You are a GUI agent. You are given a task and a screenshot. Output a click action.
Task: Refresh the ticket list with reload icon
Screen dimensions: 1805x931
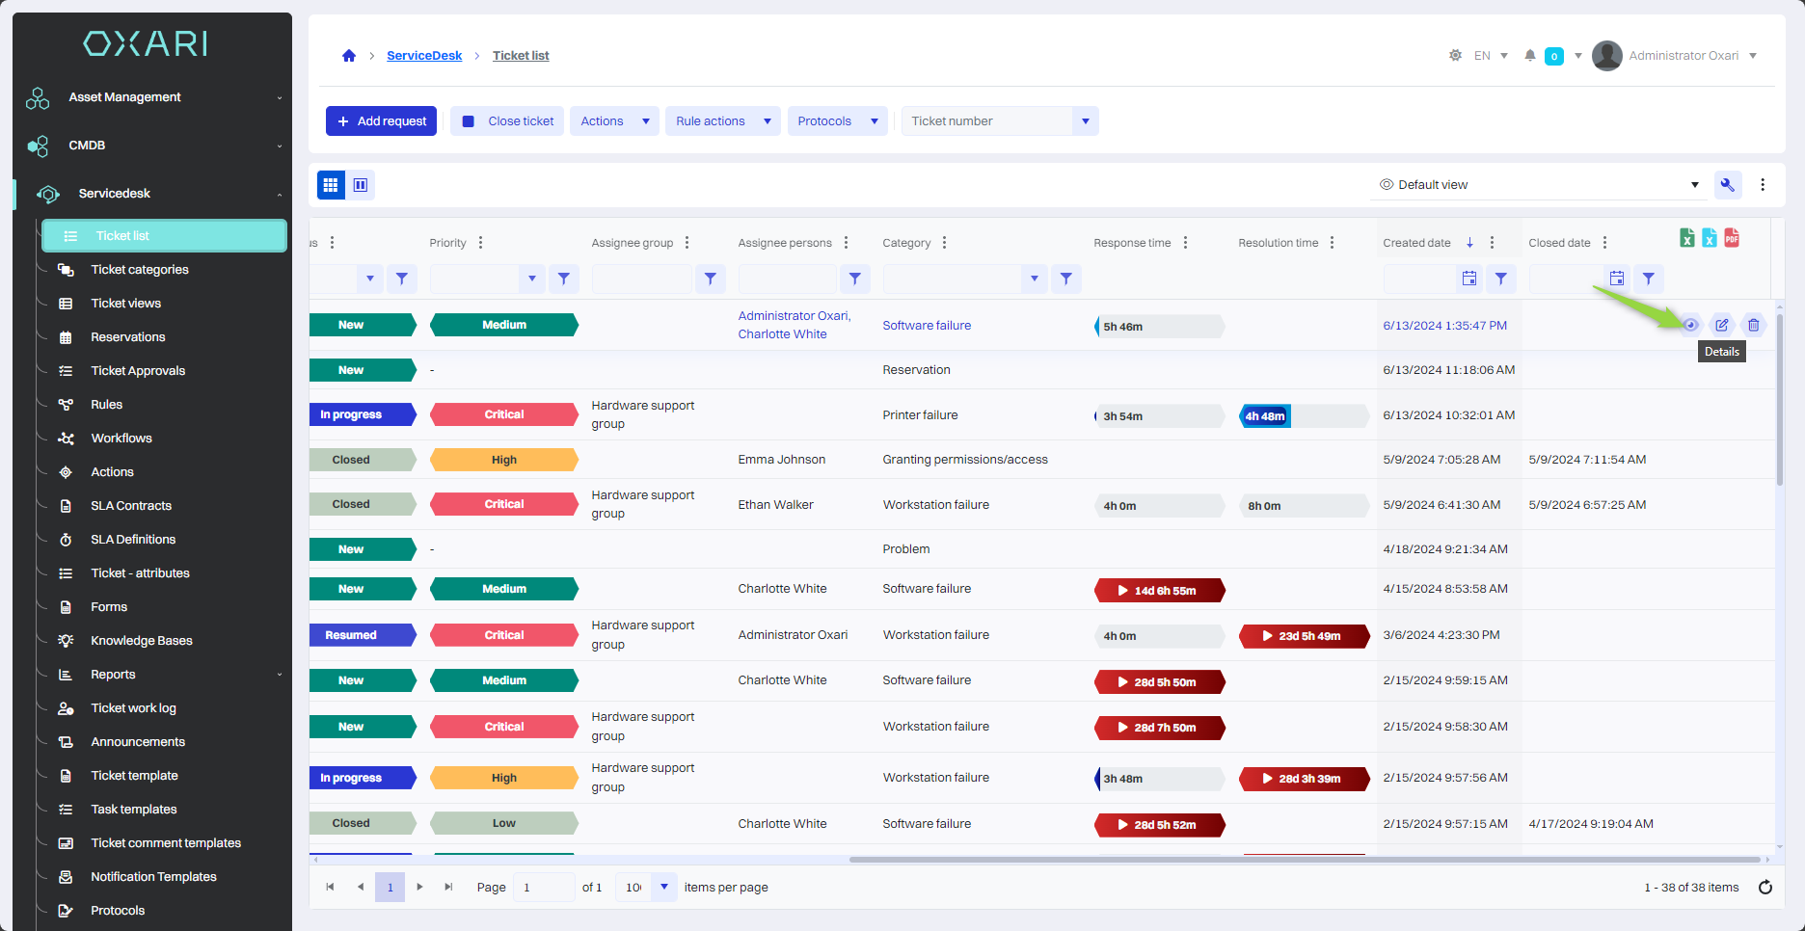(x=1765, y=888)
